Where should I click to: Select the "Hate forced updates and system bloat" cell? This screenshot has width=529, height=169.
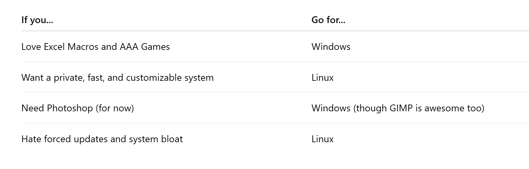click(102, 139)
